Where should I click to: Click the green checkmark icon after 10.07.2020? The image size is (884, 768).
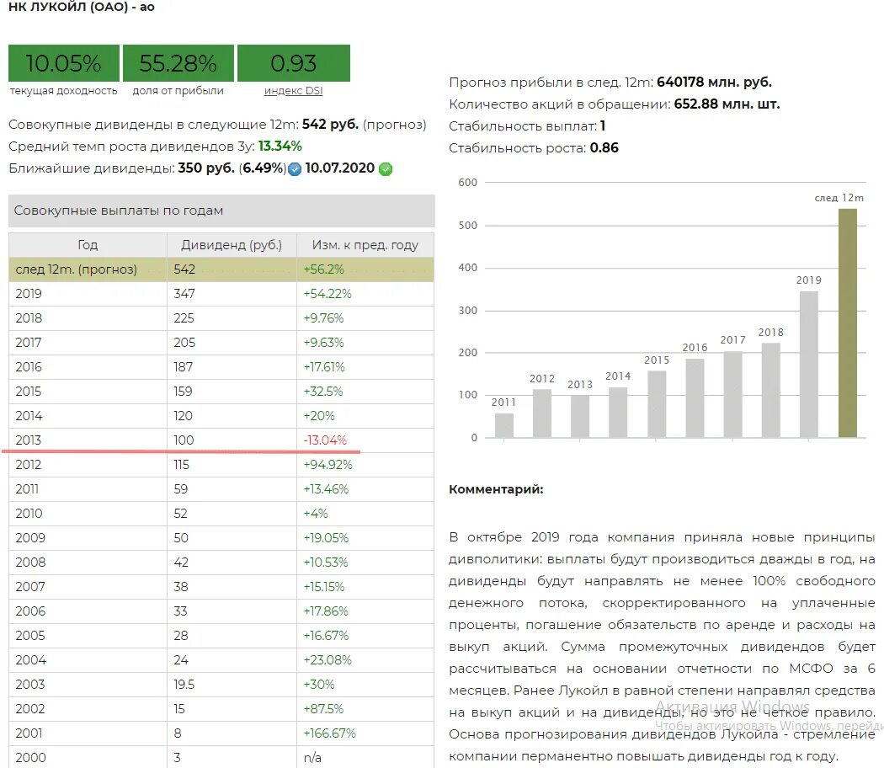[386, 168]
